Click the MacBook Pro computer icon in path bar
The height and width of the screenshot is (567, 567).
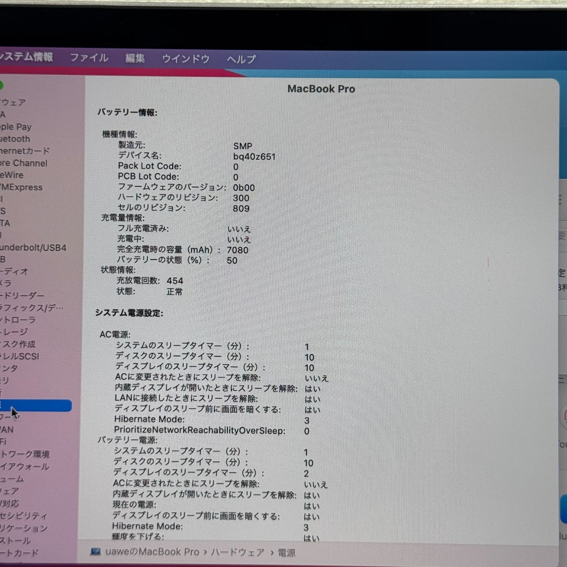(x=96, y=552)
